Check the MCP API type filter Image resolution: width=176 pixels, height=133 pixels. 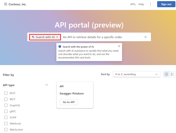coord(6,99)
